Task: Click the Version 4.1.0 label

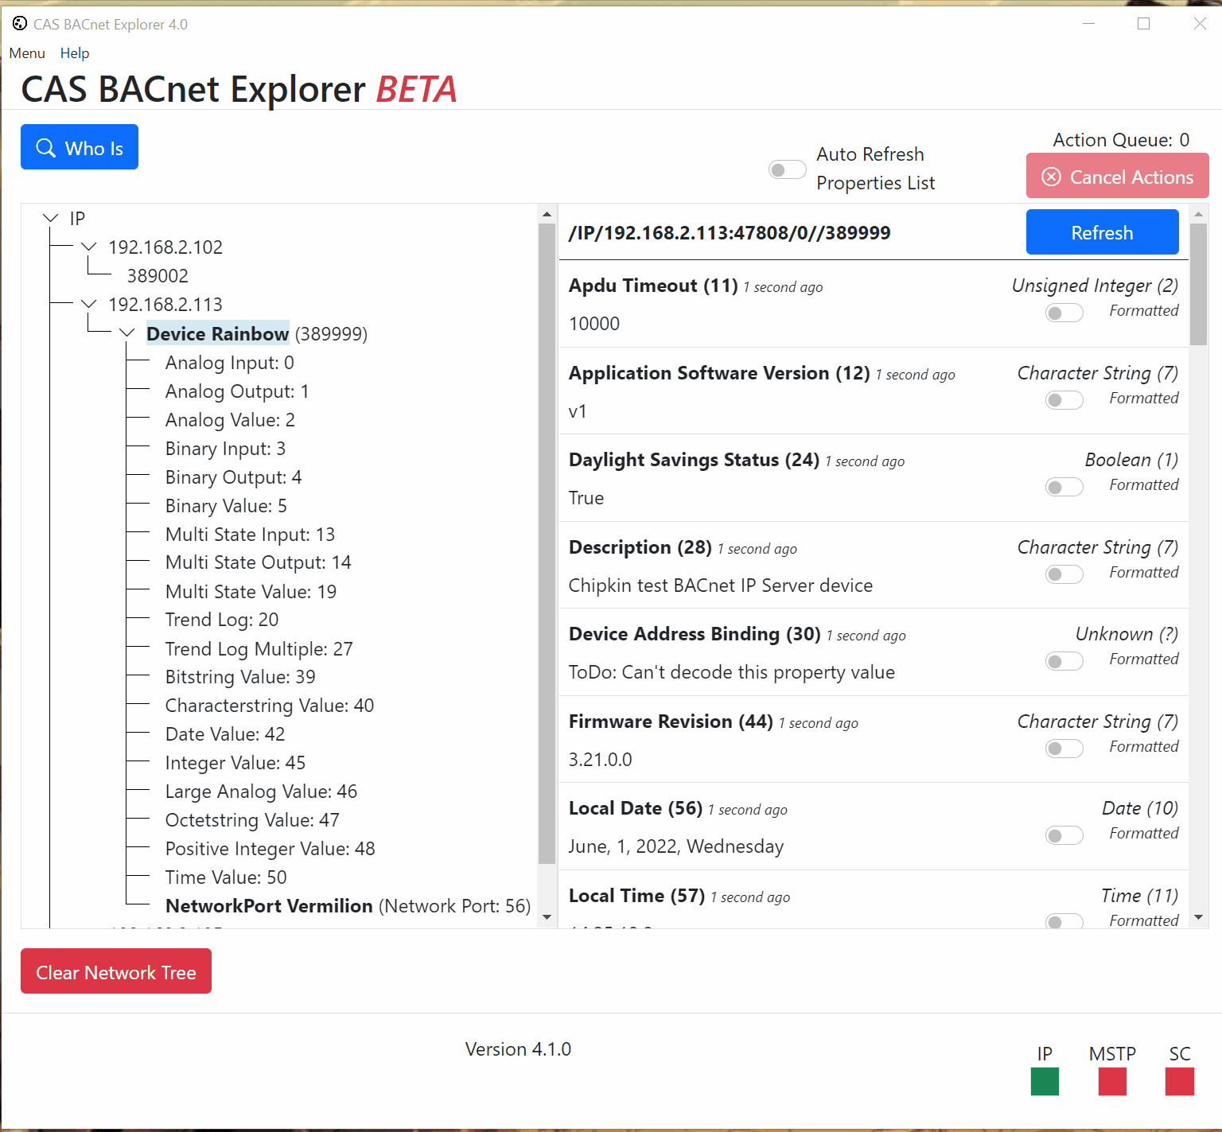Action: (518, 1049)
